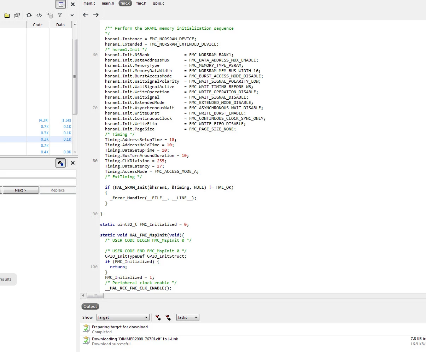Click the editor horizontal scroll left arrow
This screenshot has width=426, height=352.
coord(83,295)
